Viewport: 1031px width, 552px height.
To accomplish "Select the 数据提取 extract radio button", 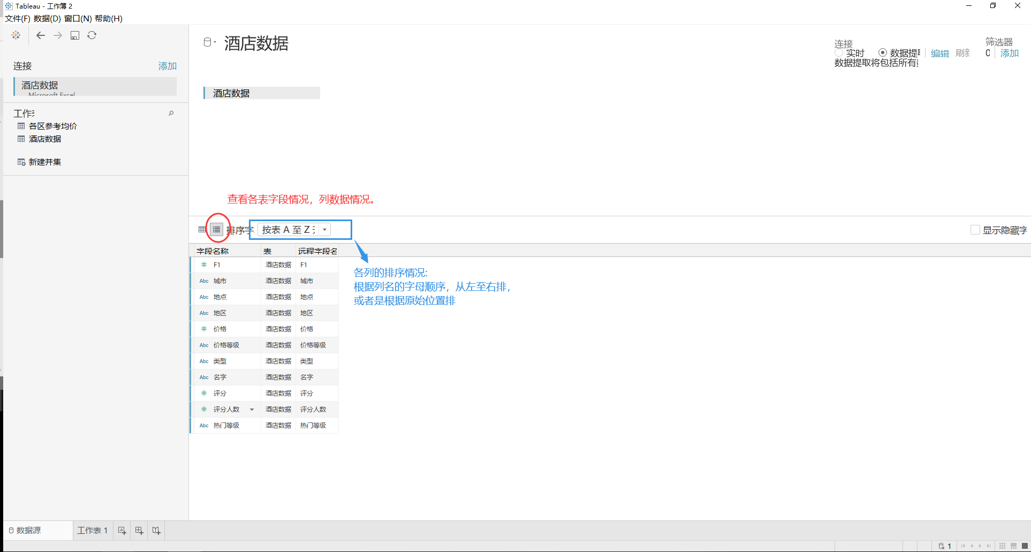I will coord(883,52).
